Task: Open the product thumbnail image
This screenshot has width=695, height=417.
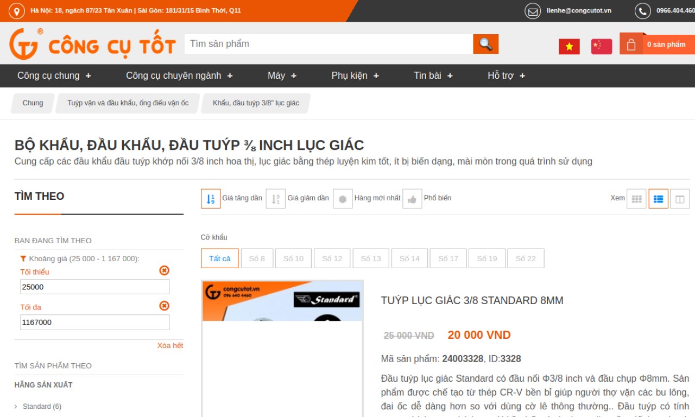Action: point(282,349)
